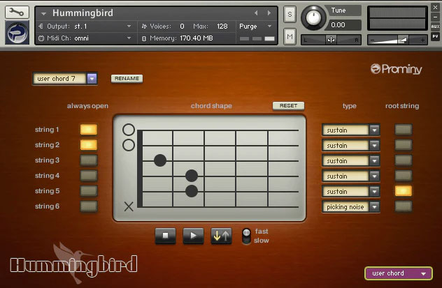Click the Tune value 0.00 field
Viewport: 442px width, 288px height.
click(343, 25)
